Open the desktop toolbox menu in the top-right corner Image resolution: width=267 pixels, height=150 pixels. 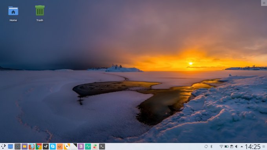(x=264, y=3)
